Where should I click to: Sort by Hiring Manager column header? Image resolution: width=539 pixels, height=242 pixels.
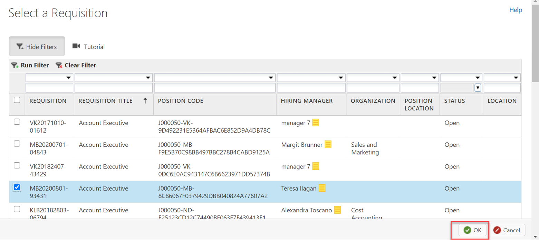307,101
